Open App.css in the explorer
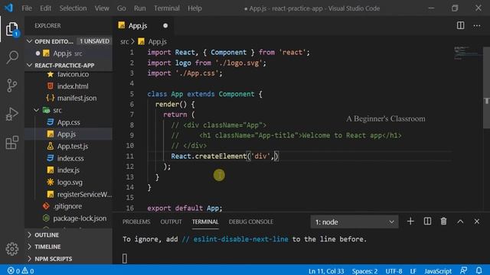Screen dimensions: 490x275 coord(68,122)
